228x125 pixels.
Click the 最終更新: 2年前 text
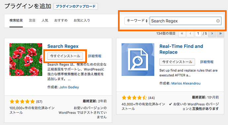coord(95,101)
